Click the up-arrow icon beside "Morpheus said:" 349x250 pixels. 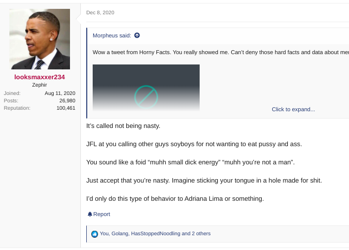pos(137,35)
